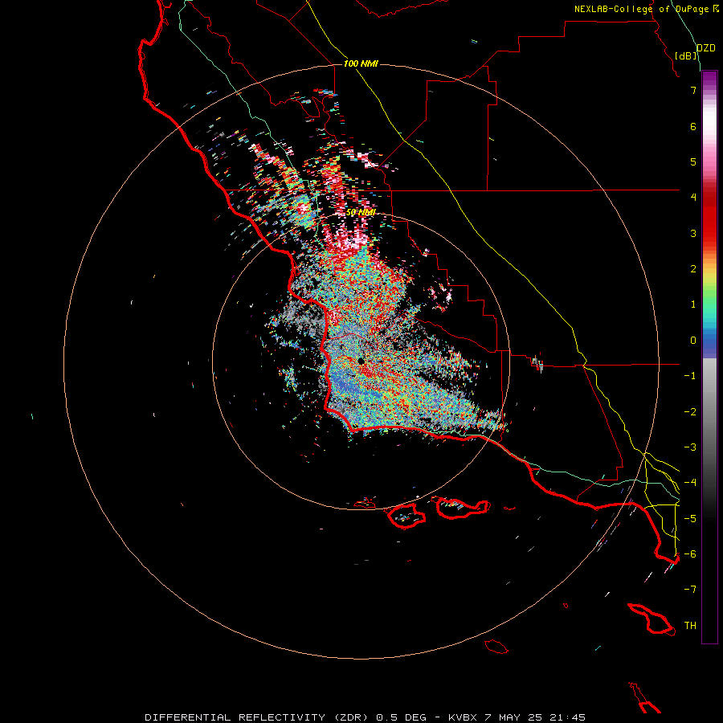Click the DZD legend title
This screenshot has width=723, height=723.
point(706,48)
